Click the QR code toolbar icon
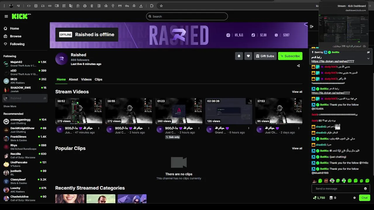 64,6
